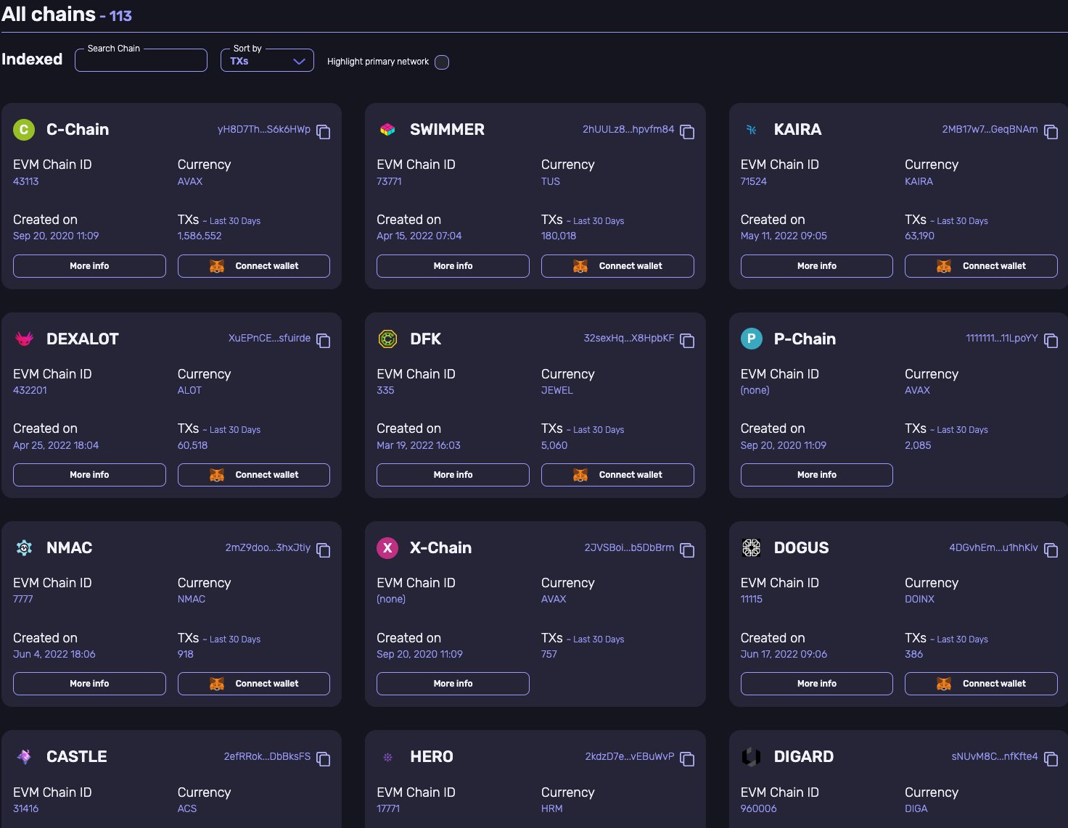1068x828 pixels.
Task: Connect wallet to SWIMMER
Action: tap(617, 266)
